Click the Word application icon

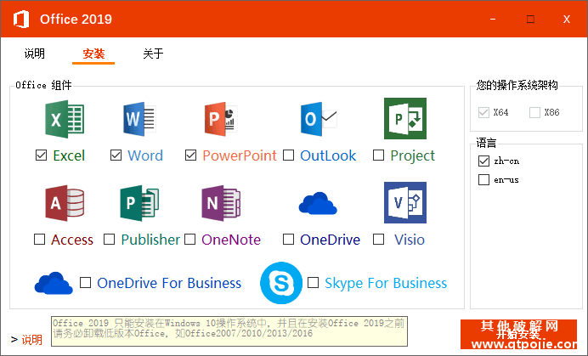pyautogui.click(x=139, y=119)
